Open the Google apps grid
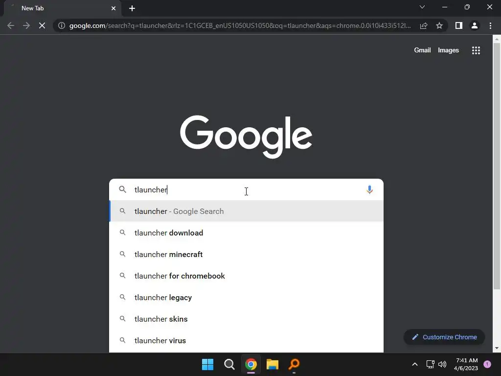The height and width of the screenshot is (376, 501). click(x=476, y=50)
